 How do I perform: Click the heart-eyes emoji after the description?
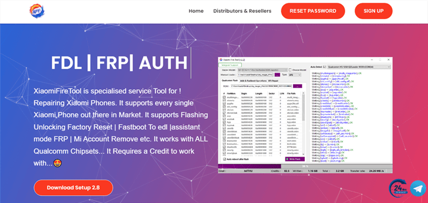[57, 163]
